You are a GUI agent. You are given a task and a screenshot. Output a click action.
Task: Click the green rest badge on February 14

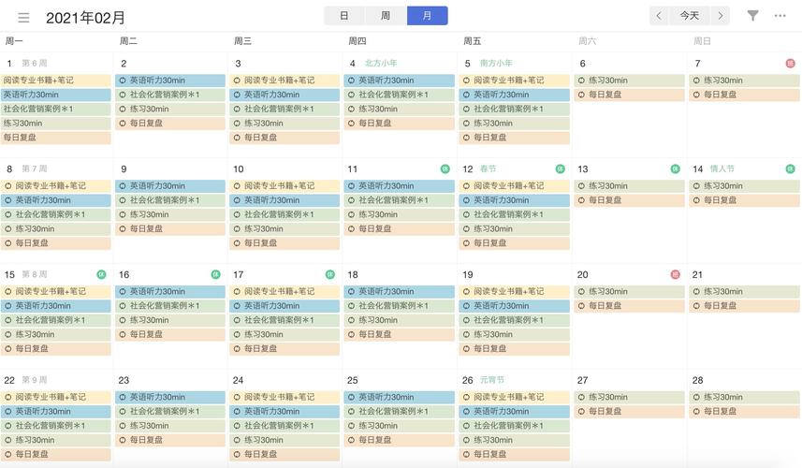click(x=790, y=168)
